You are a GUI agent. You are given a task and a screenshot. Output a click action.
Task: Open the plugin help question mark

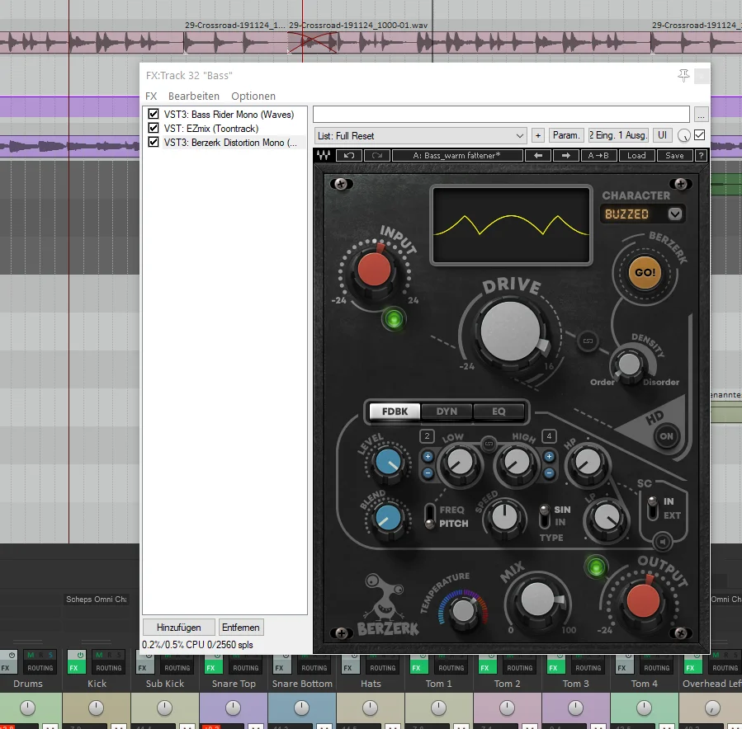point(701,156)
